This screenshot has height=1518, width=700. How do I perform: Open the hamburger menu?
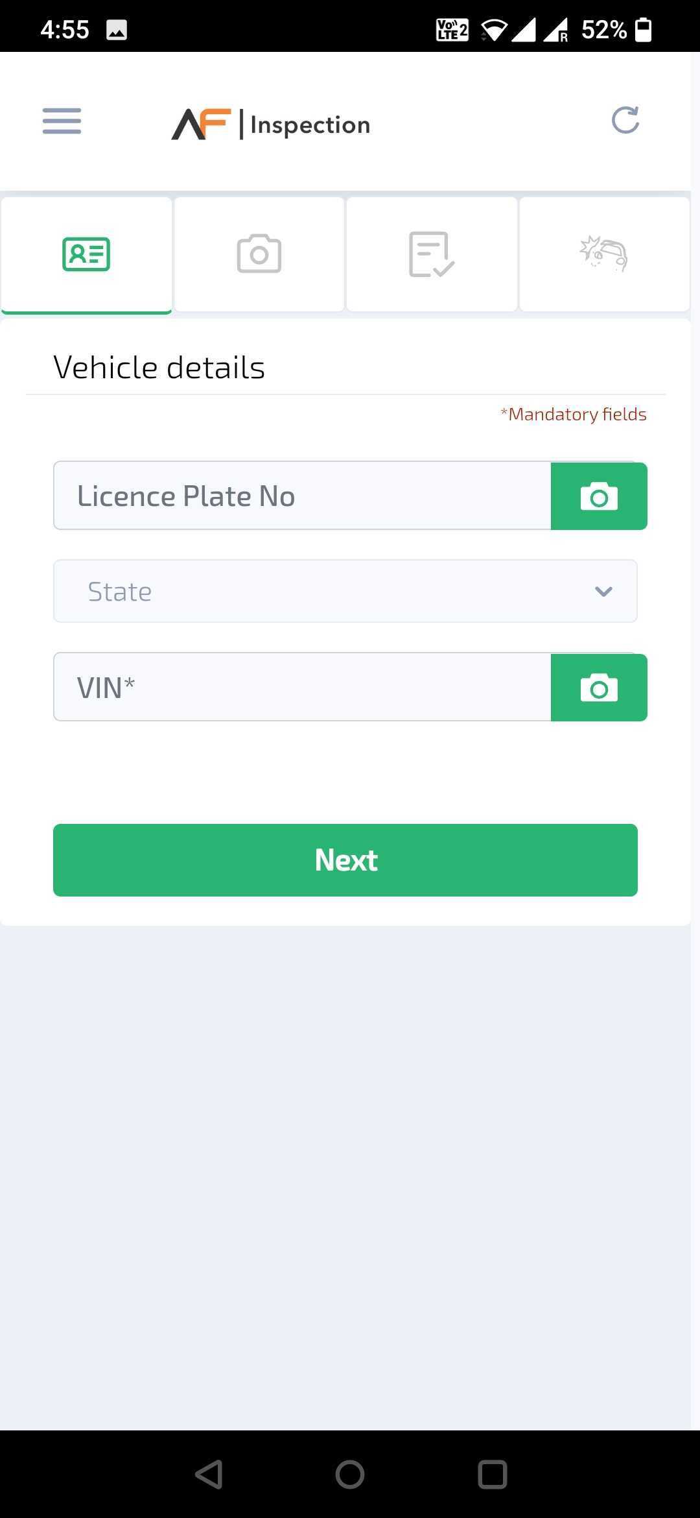tap(62, 121)
